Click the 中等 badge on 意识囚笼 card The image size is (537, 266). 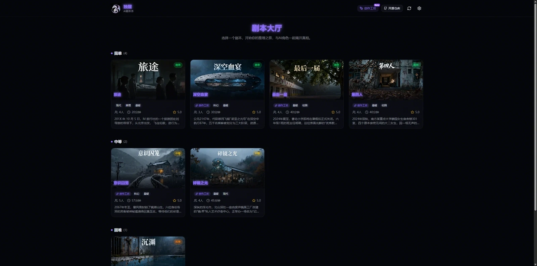(x=178, y=153)
